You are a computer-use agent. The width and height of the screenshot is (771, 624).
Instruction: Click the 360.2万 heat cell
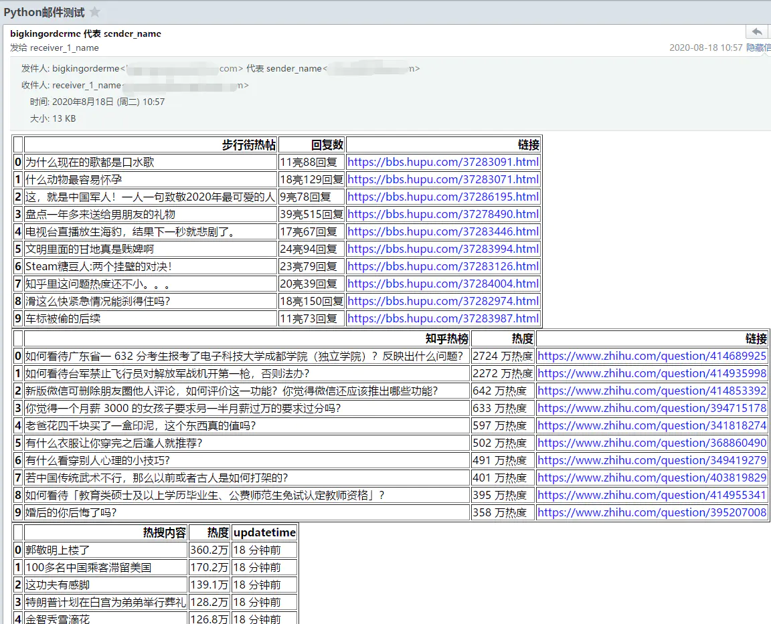pyautogui.click(x=209, y=550)
